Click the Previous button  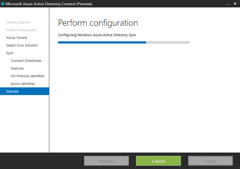point(106,161)
